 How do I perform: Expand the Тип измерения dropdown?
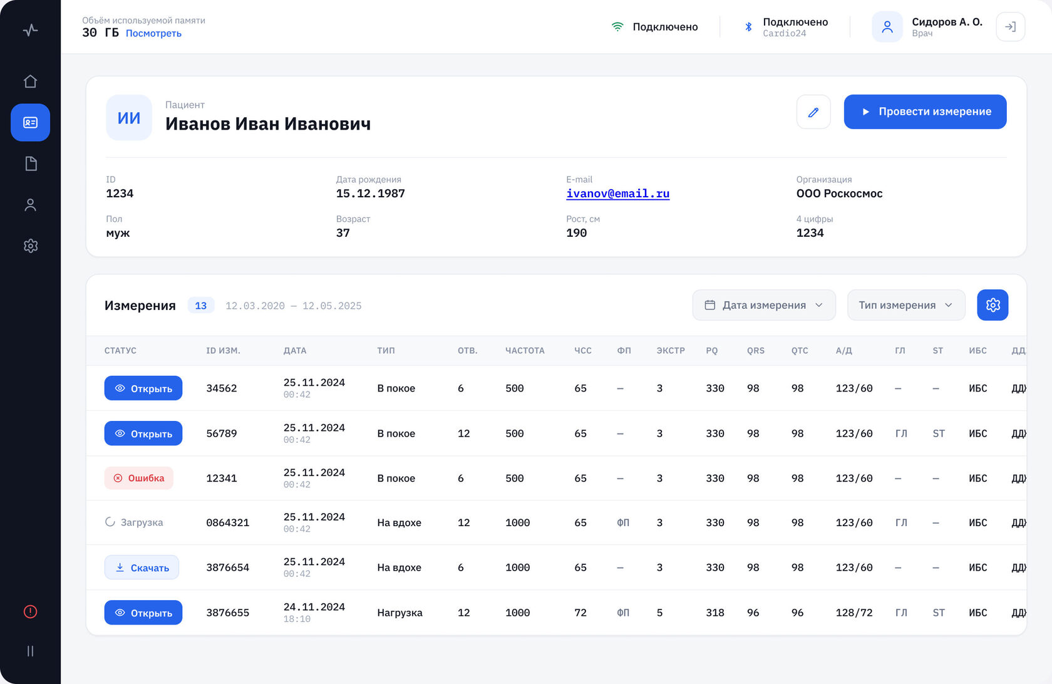[905, 305]
